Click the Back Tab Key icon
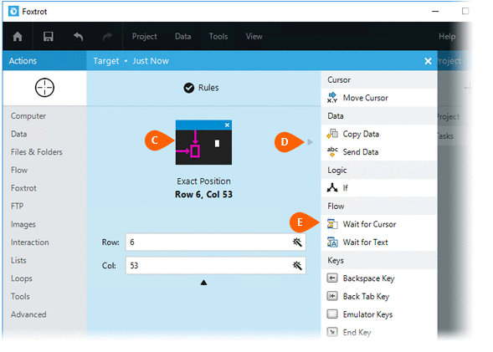The height and width of the screenshot is (352, 493). [332, 296]
